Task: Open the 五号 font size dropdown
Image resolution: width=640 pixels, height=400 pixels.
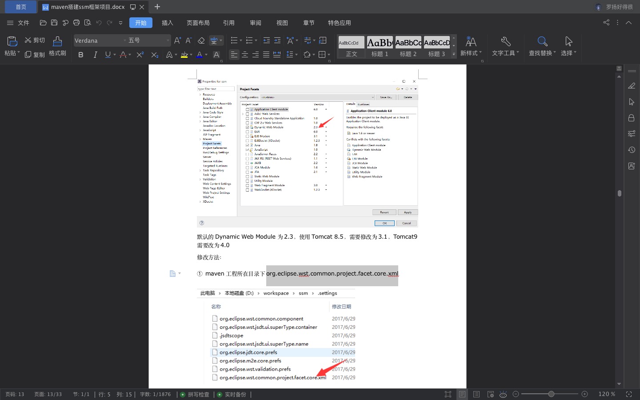Action: point(168,40)
